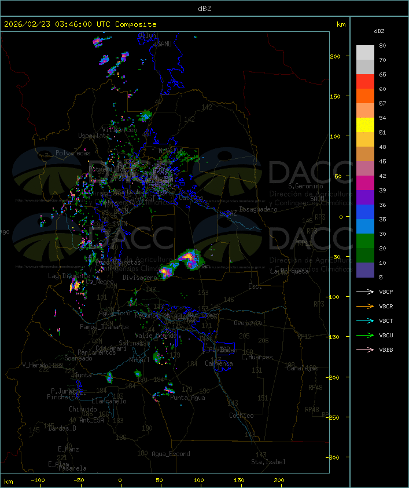409x488 pixels.
Task: Click the legend value 42
Action: point(382,176)
